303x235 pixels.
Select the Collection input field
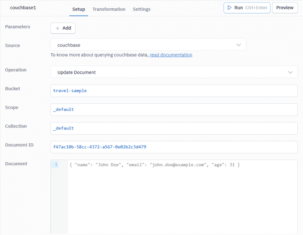151,128
